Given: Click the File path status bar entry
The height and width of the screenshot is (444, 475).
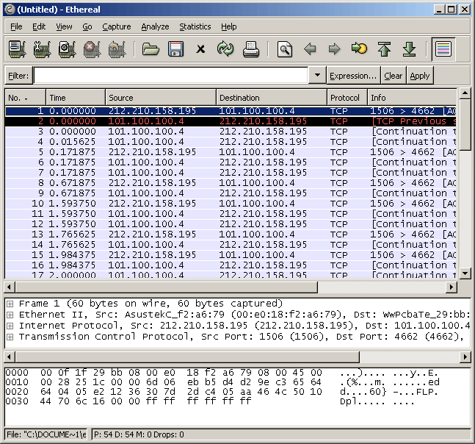Looking at the screenshot, I should (46, 434).
